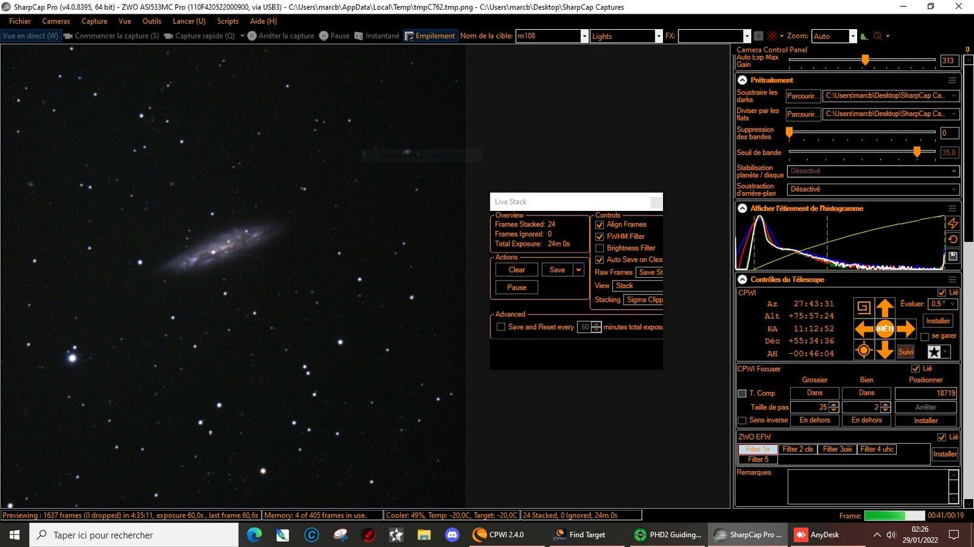This screenshot has height=547, width=974.
Task: Select Filter 2 cls in the filter wheel
Action: pos(797,449)
